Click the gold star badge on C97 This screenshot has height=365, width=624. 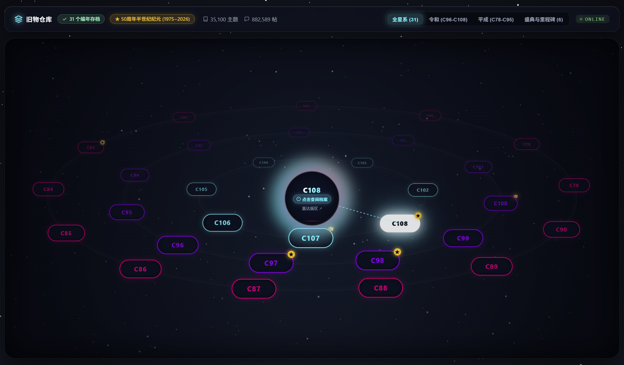(291, 254)
